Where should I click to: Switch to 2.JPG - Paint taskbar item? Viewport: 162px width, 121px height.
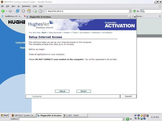(75, 115)
